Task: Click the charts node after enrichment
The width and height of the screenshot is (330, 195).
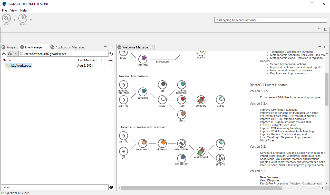Action: click(x=220, y=143)
